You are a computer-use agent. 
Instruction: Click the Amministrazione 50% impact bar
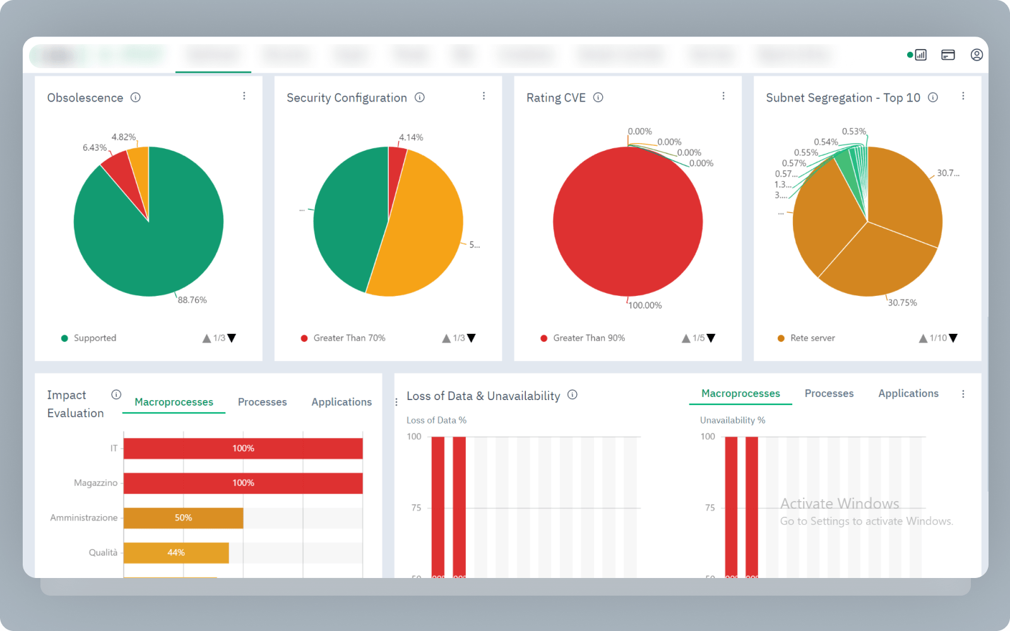(183, 518)
